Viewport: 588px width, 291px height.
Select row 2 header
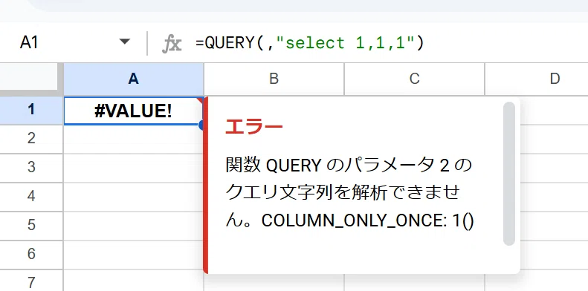tap(31, 139)
